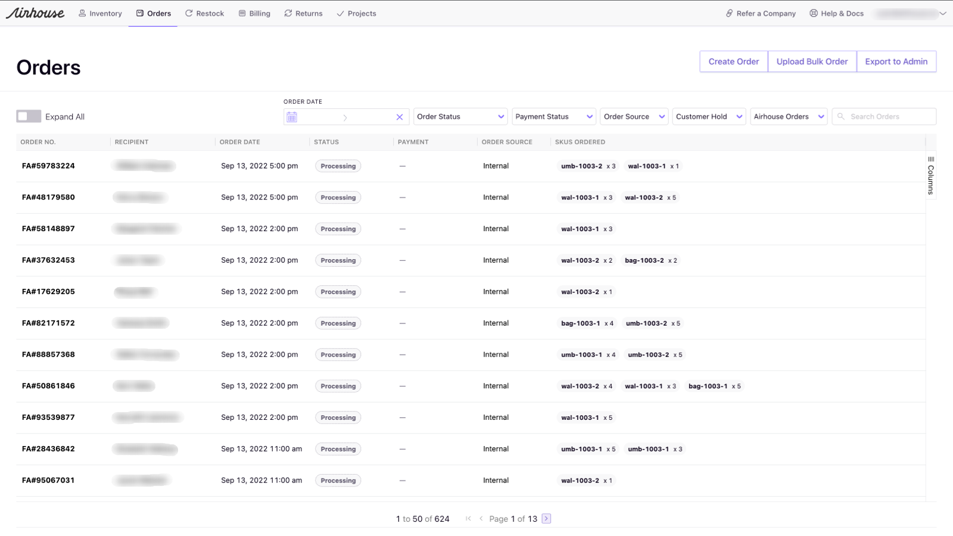
Task: Click the Recipient column header
Action: (x=132, y=142)
